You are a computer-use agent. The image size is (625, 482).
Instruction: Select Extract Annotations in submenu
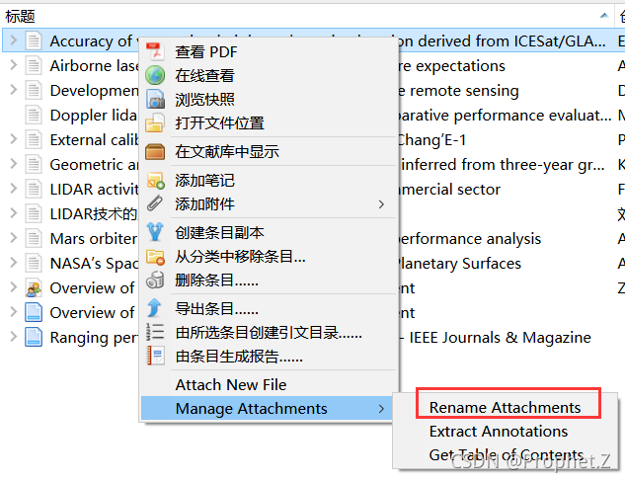499,431
